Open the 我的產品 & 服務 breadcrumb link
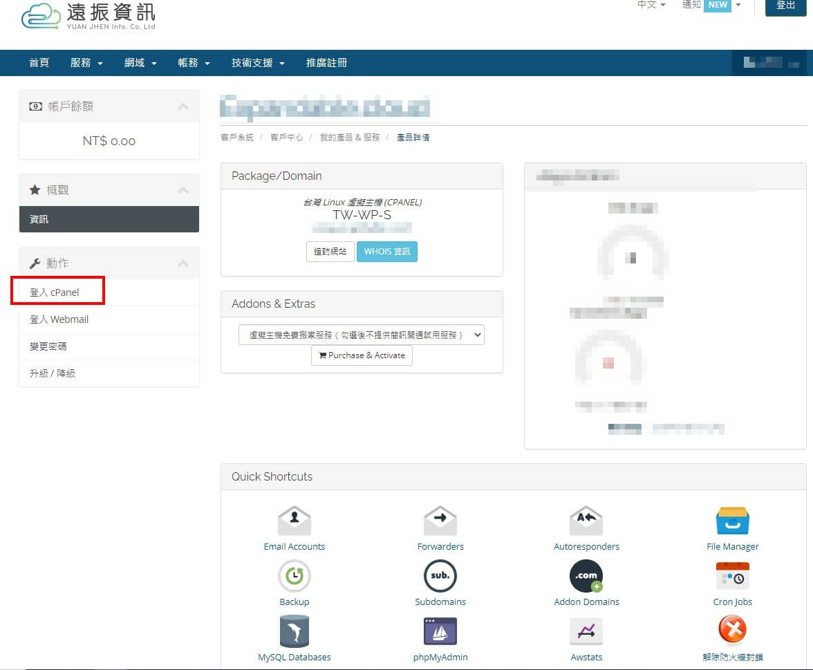The image size is (813, 670). click(x=350, y=138)
